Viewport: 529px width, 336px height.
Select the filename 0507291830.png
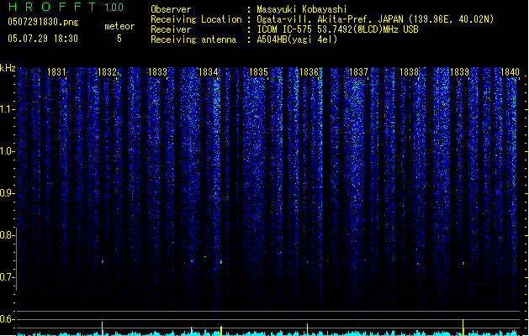[x=43, y=22]
